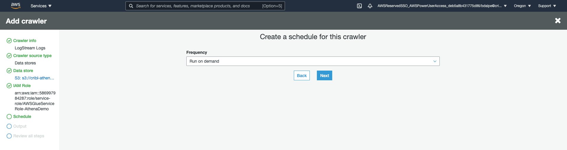Screen dimensions: 567x150
Task: Click the IAM Role checkmark icon
Action: click(x=9, y=86)
